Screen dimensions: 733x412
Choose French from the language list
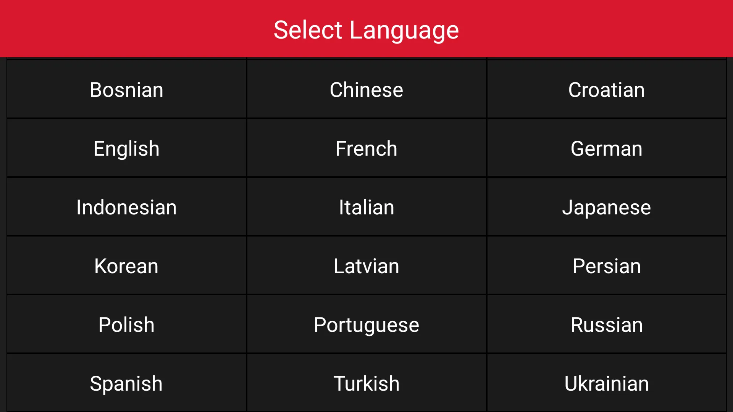point(366,149)
